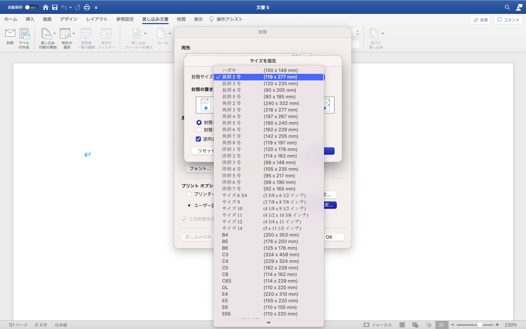The width and height of the screenshot is (526, 329).
Task: Expand the ルール dropdown arrow
Action: [170, 34]
